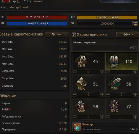Open the Детали button
The height and width of the screenshot is (134, 139).
[x=57, y=34]
